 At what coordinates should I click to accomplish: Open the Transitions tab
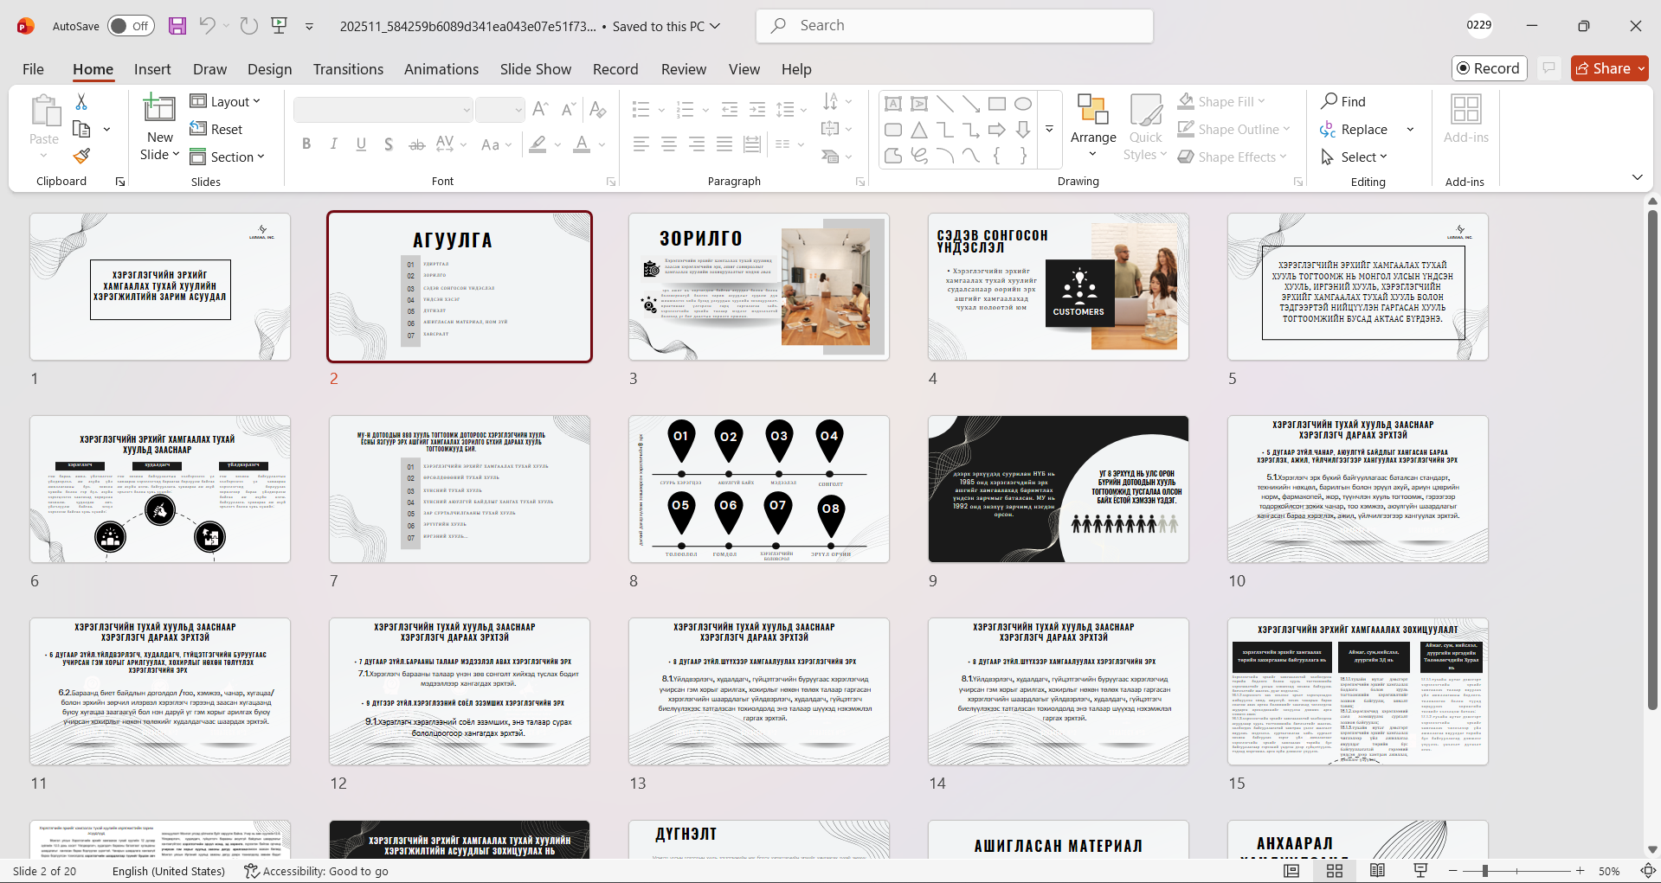tap(348, 69)
